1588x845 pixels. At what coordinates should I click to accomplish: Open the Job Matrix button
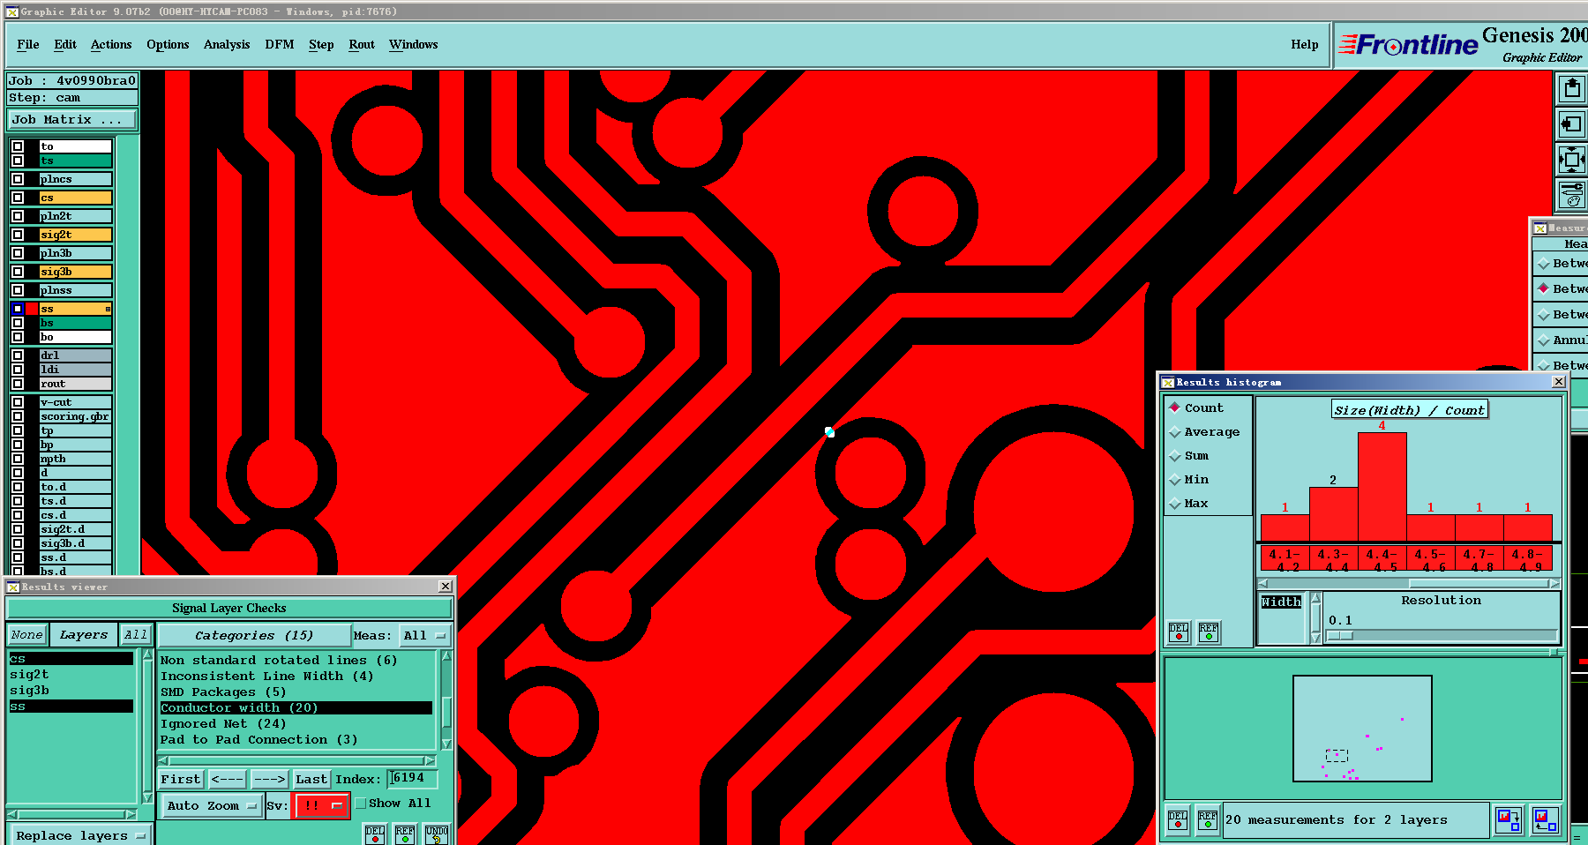click(x=72, y=119)
